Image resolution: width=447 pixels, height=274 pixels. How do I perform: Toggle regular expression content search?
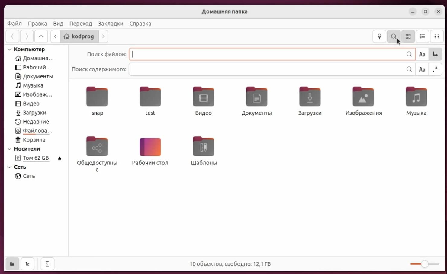(x=435, y=69)
